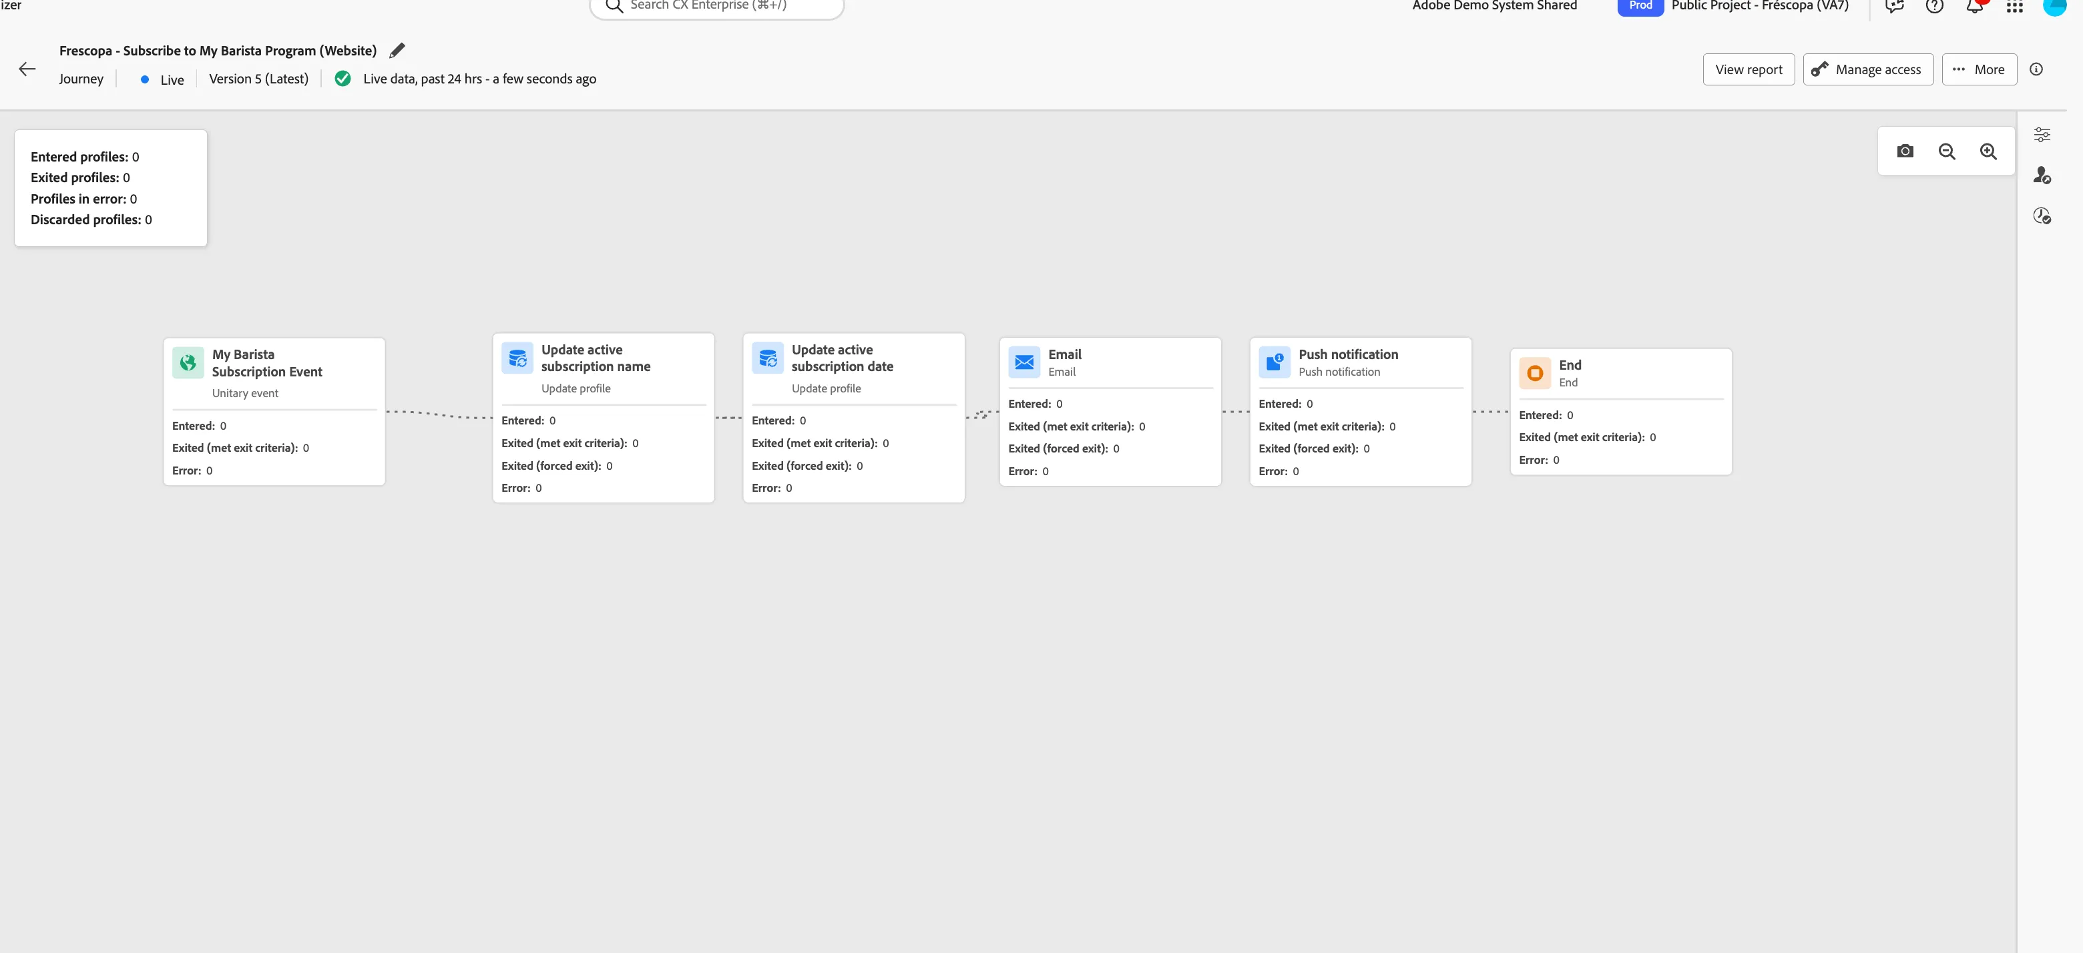
Task: Click the Journey label under the title
Action: pyautogui.click(x=81, y=78)
